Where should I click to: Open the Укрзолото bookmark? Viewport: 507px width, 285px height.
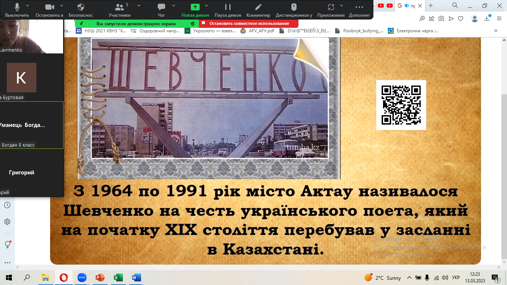[x=210, y=31]
